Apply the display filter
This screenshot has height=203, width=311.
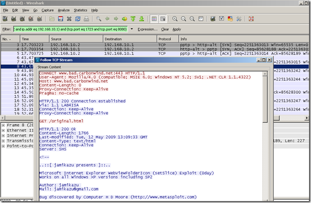[177, 29]
